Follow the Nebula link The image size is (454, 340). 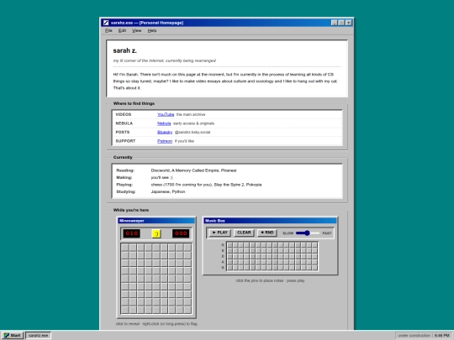[x=164, y=123]
